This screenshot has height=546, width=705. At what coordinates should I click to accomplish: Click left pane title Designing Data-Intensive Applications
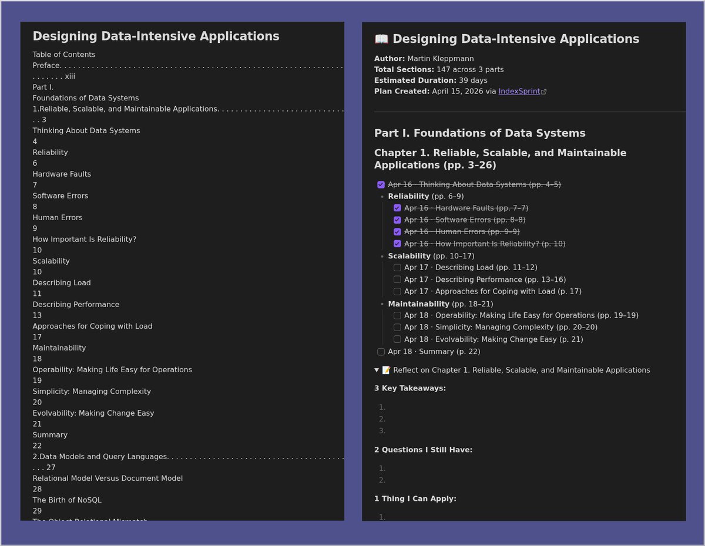(156, 36)
